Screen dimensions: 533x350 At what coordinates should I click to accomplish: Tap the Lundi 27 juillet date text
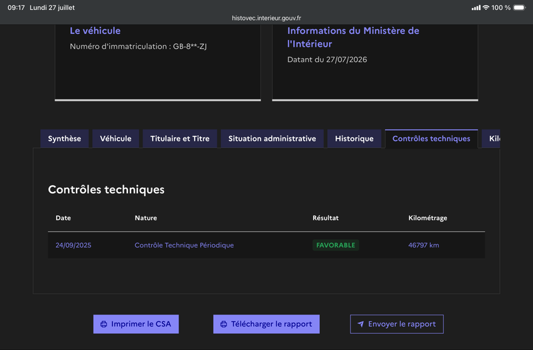[x=52, y=7]
